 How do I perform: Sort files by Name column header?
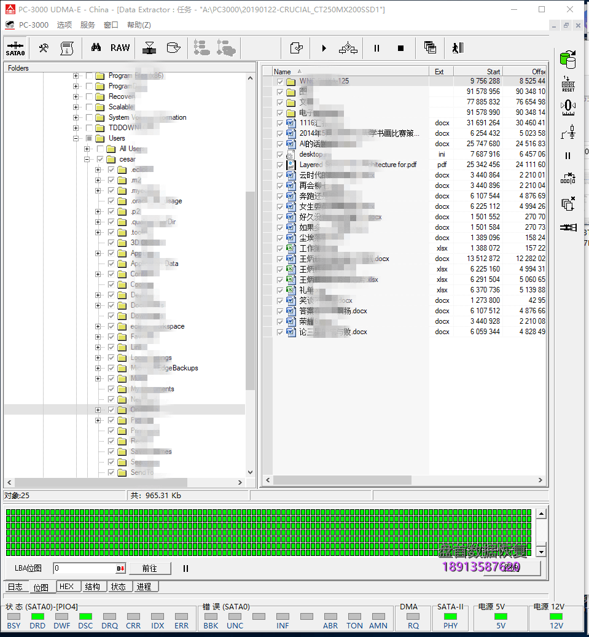coord(350,71)
